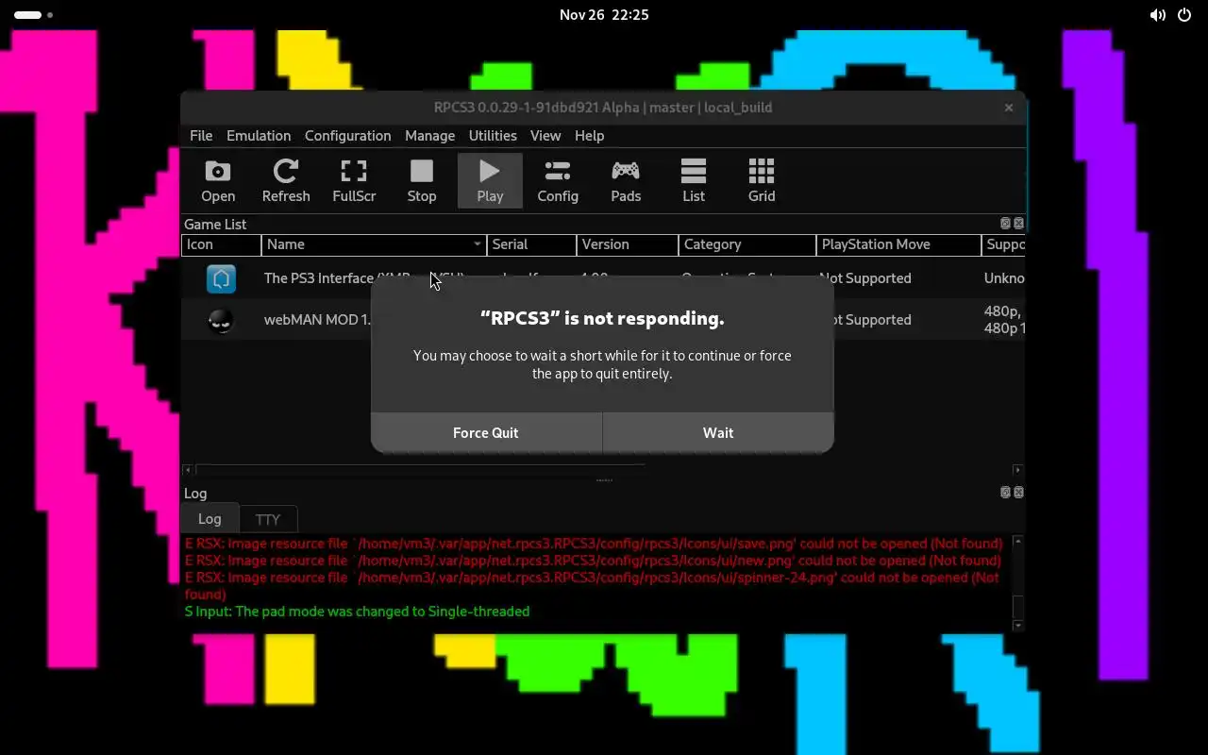Viewport: 1208px width, 755px height.
Task: Click the Play toolbar icon
Action: click(x=490, y=180)
